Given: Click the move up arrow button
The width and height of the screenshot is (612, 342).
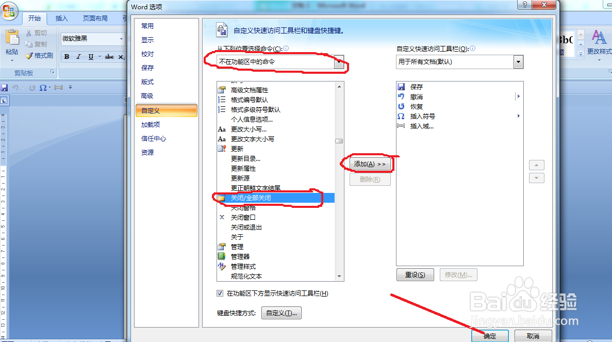Looking at the screenshot, I should coord(536,165).
